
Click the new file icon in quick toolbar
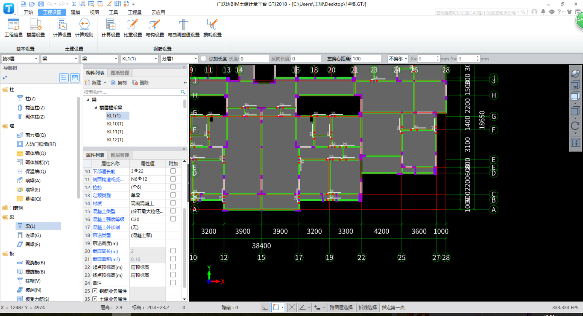pyautogui.click(x=23, y=4)
